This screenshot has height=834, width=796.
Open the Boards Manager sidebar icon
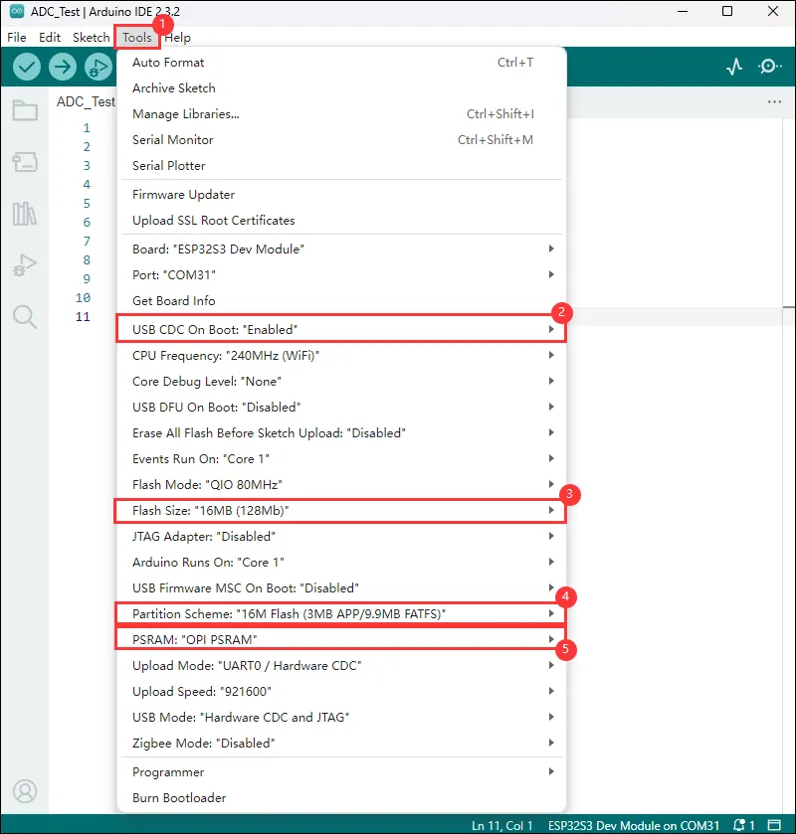pyautogui.click(x=25, y=162)
